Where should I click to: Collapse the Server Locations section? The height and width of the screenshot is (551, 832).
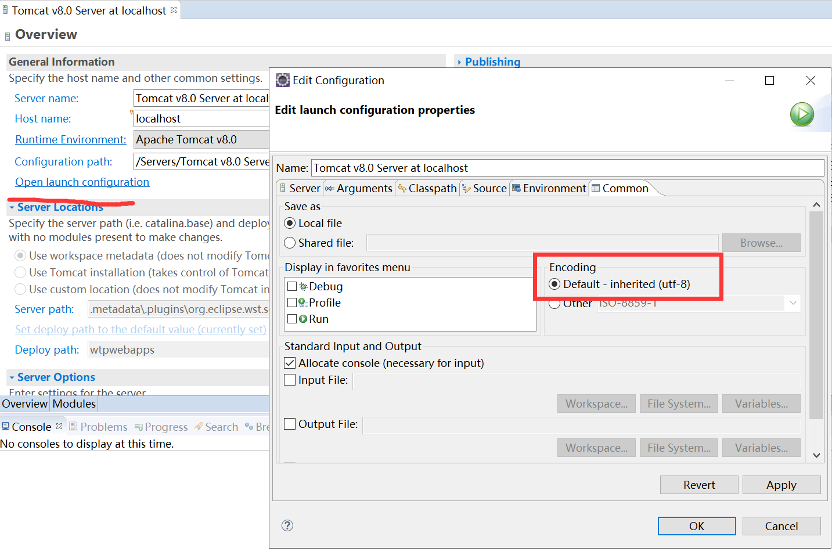[12, 207]
